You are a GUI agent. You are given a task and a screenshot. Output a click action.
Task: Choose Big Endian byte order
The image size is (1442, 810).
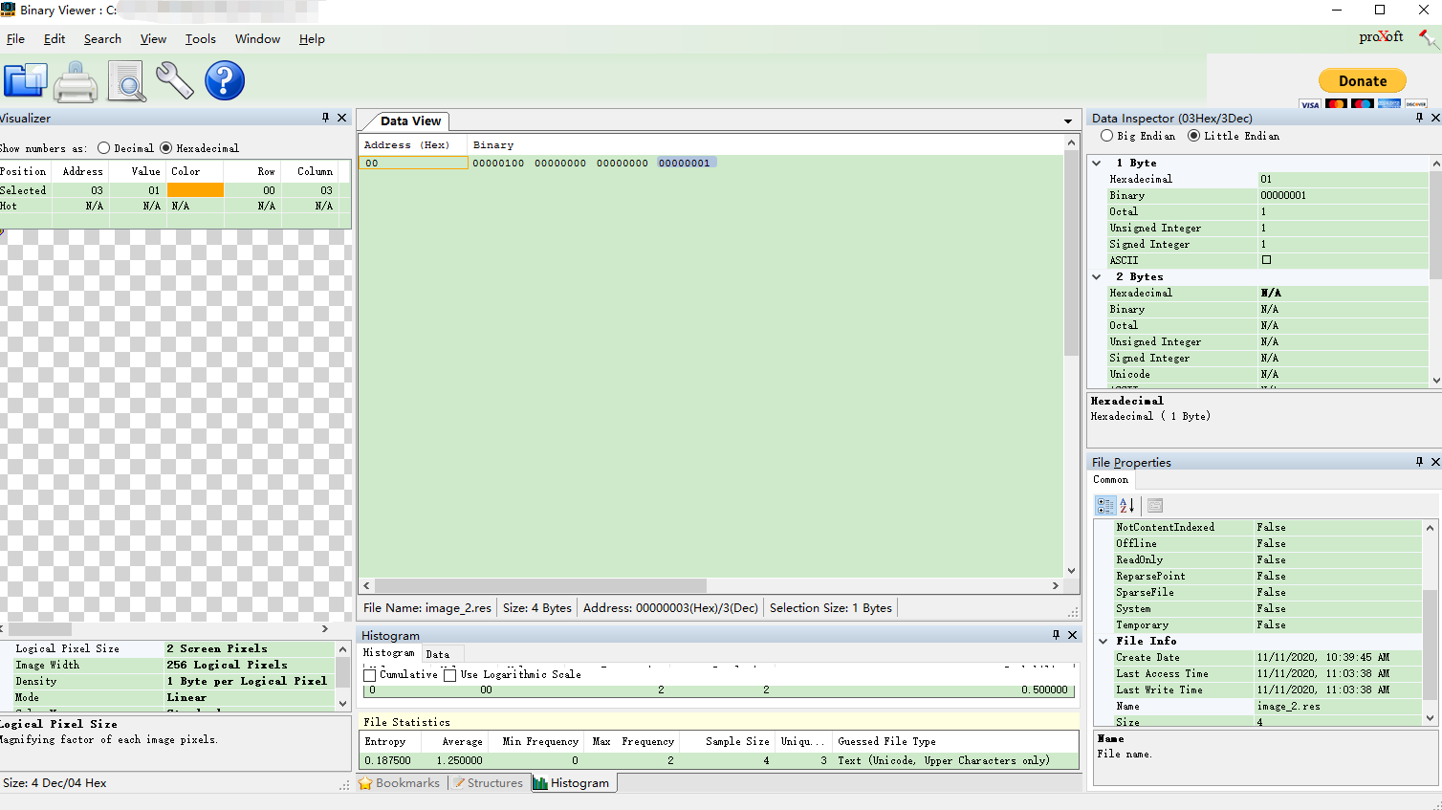point(1106,136)
